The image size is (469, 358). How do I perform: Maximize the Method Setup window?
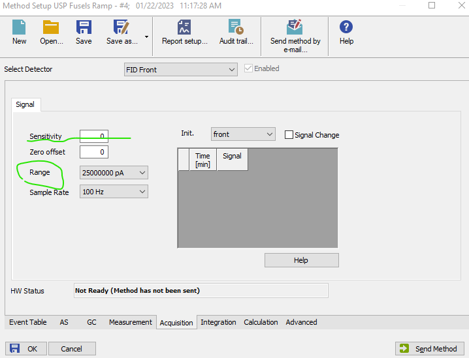click(x=432, y=5)
